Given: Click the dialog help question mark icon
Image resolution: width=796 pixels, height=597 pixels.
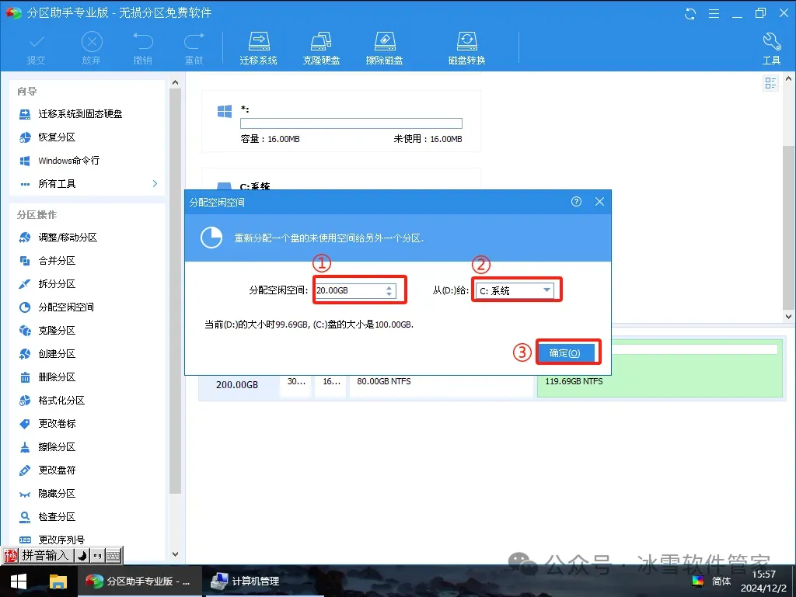Looking at the screenshot, I should 576,202.
